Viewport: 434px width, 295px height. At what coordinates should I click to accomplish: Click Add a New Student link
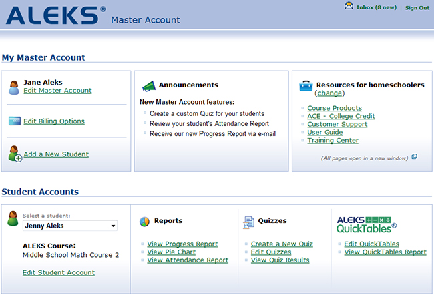tap(56, 154)
